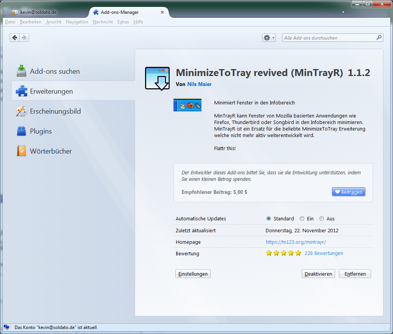Click status text 'Das Konto "kevin@soldato.de" ist aktuell'

tap(56, 327)
